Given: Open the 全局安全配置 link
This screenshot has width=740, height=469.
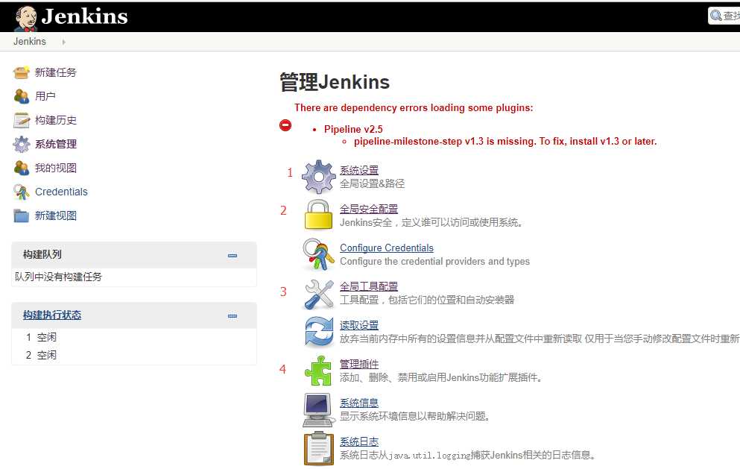Looking at the screenshot, I should pos(369,209).
